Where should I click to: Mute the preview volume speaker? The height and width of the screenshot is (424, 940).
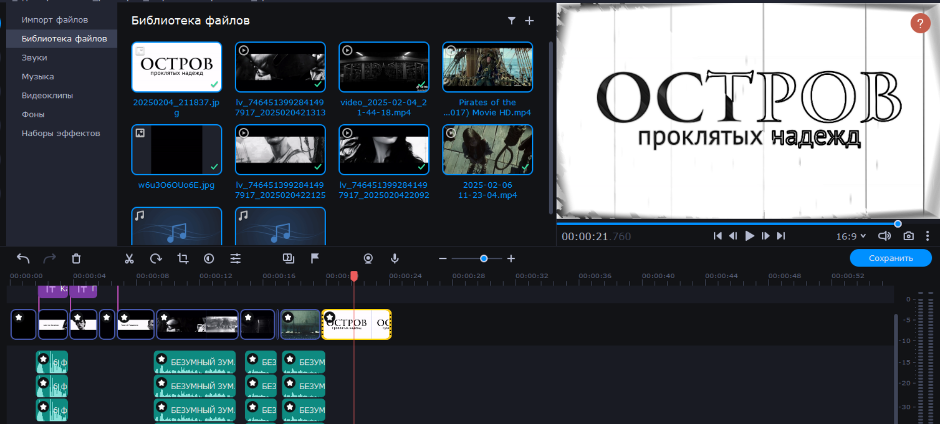(884, 236)
